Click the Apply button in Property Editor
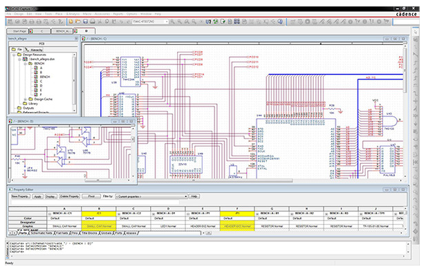Screen dimensions: 426x269 click(38, 196)
